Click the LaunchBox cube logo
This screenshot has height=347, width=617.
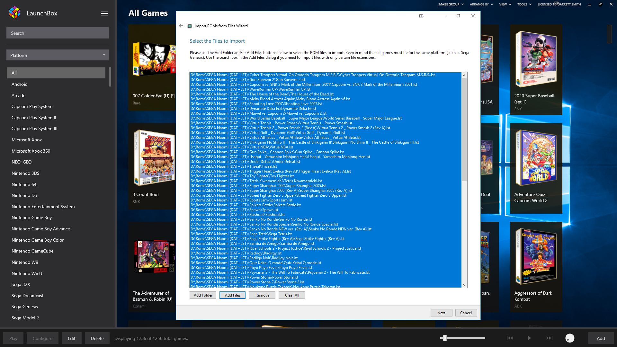pyautogui.click(x=14, y=13)
